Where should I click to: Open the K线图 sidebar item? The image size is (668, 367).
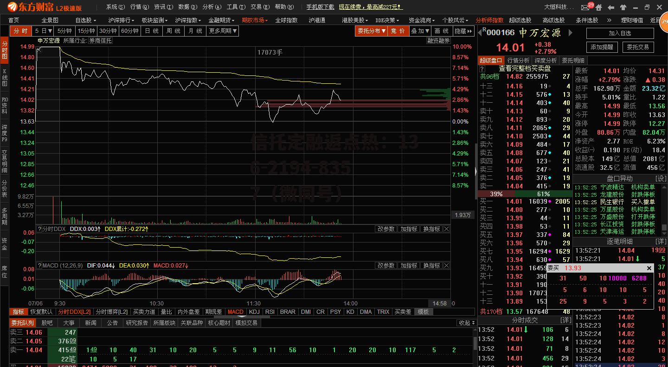[5, 78]
